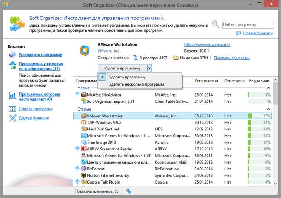This screenshot has width=281, height=198.
Task: Click the 24.09.2013 date for Norton
Action: click(x=203, y=175)
